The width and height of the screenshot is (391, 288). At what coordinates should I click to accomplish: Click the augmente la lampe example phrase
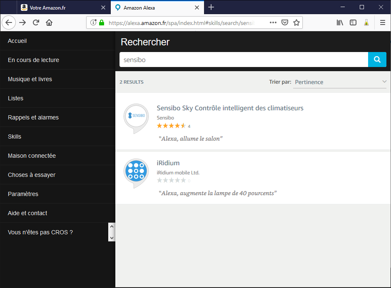[x=218, y=194]
